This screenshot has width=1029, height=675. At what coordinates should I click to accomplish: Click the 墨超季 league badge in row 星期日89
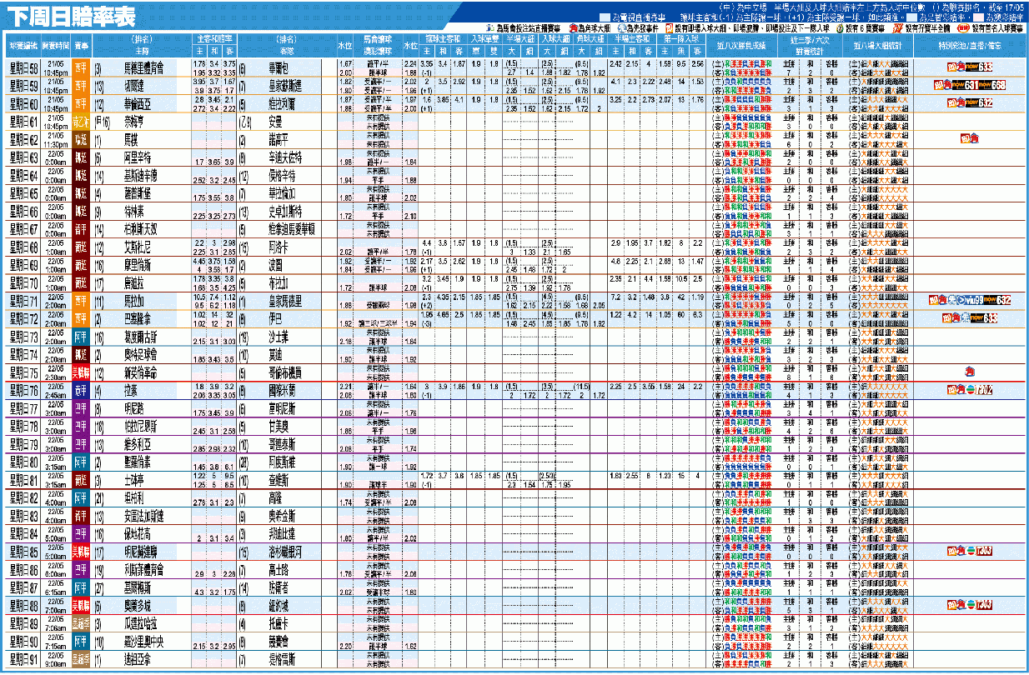pos(82,622)
